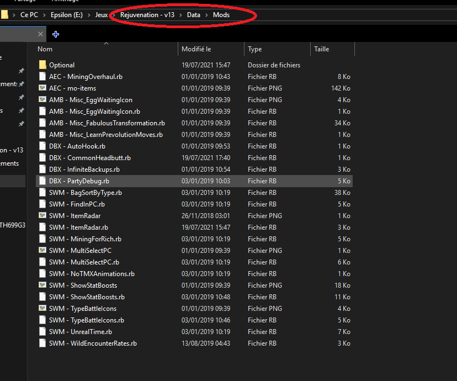The width and height of the screenshot is (457, 381).
Task: Expand the chevron before Ce PC
Action: 14,15
